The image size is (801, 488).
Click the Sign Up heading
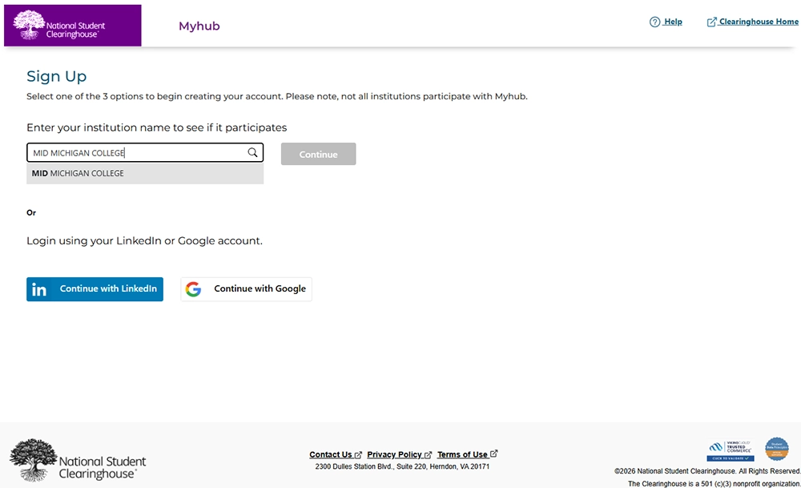tap(57, 76)
